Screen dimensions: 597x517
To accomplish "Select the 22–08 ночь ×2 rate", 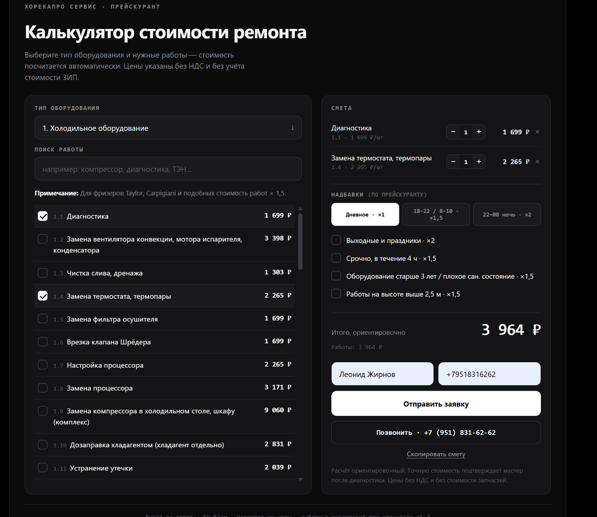I will coord(507,214).
